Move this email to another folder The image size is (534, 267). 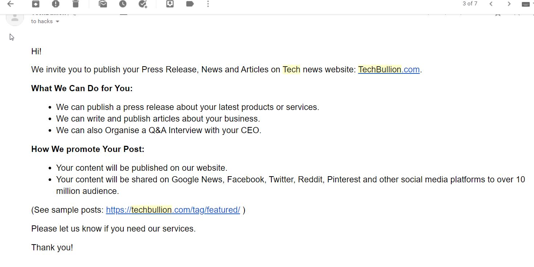(x=170, y=4)
